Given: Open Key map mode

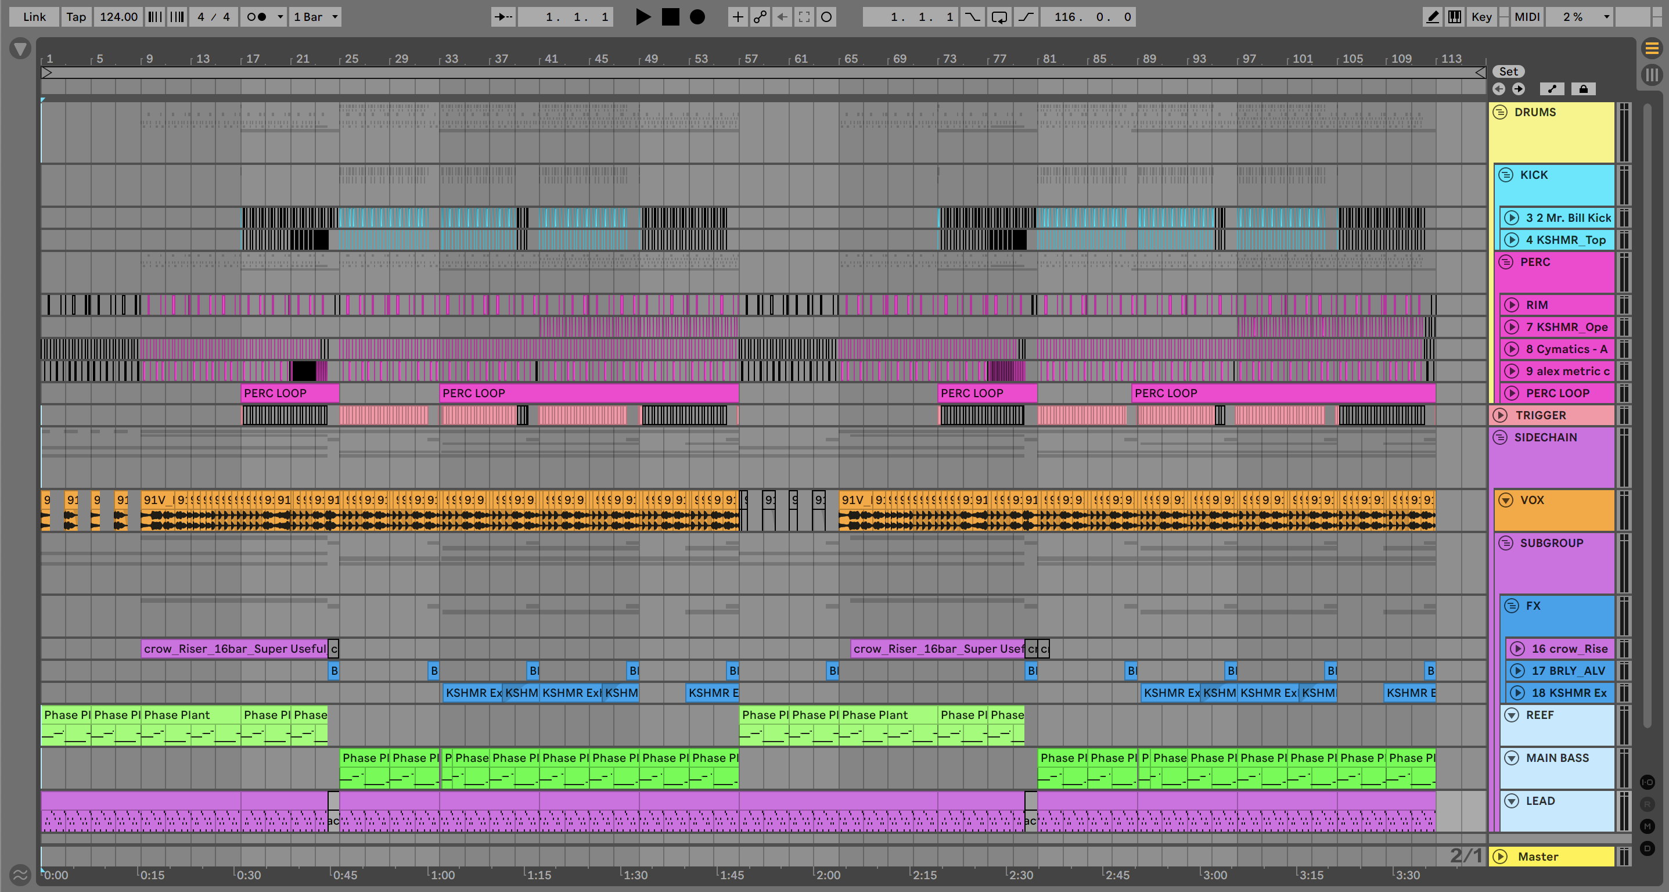Looking at the screenshot, I should (1481, 17).
